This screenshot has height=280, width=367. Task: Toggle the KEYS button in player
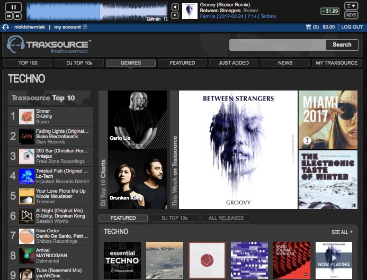(x=351, y=15)
